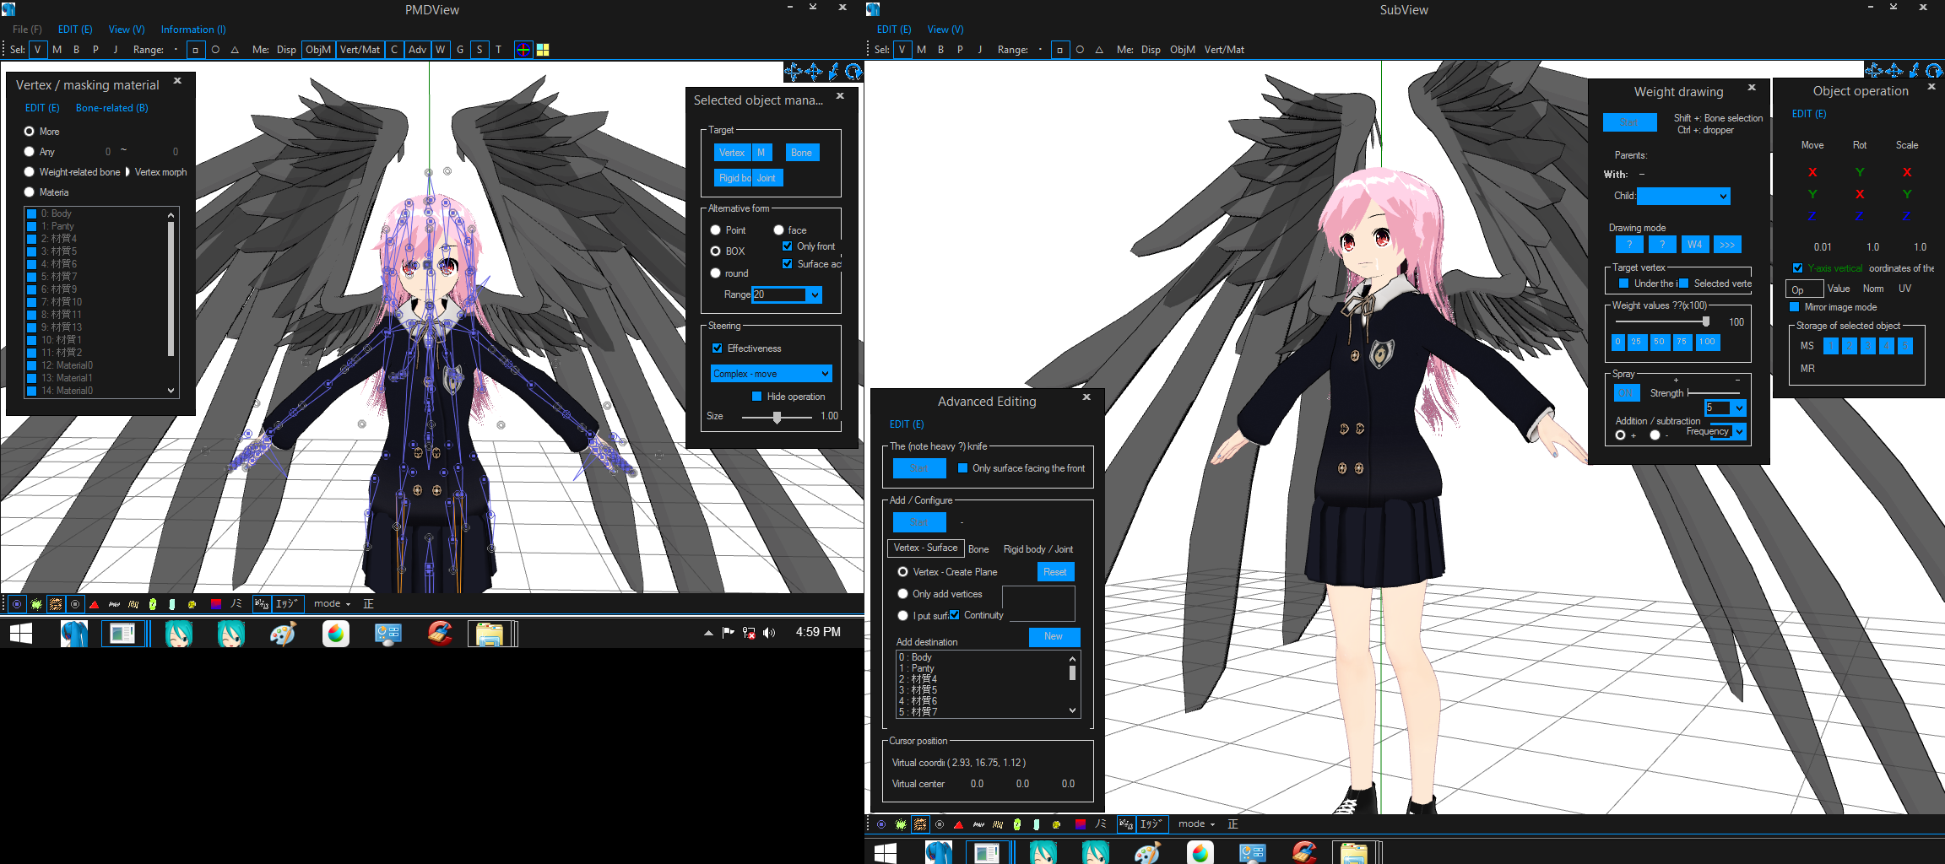This screenshot has height=864, width=1945.
Task: Open the mode dropdown in PMDView bottom toolbar
Action: pyautogui.click(x=332, y=604)
